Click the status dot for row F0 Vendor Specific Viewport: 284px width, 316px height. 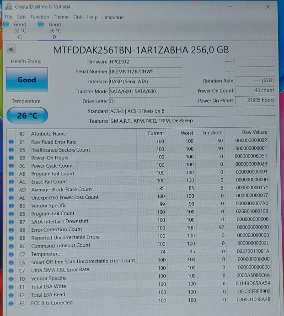(11, 279)
